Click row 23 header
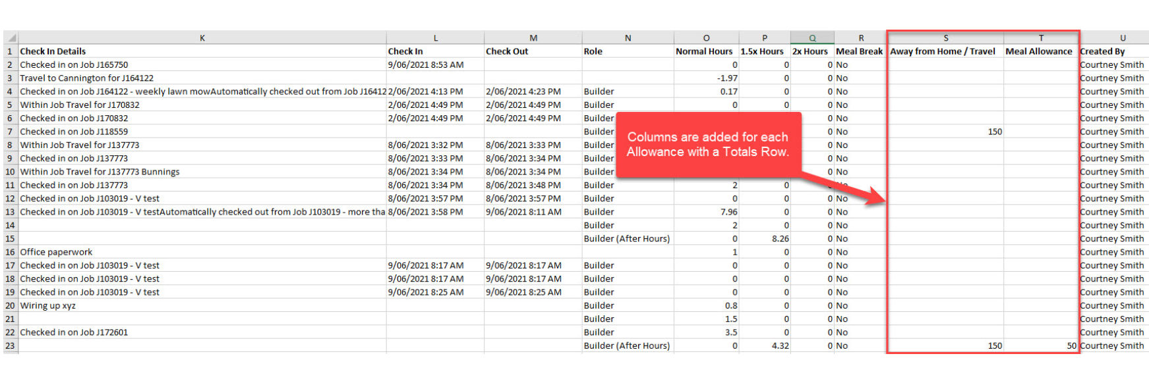This screenshot has height=383, width=1149. [x=10, y=345]
